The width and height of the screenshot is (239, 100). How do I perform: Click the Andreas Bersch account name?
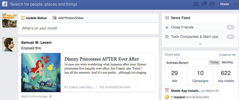[x=177, y=63]
